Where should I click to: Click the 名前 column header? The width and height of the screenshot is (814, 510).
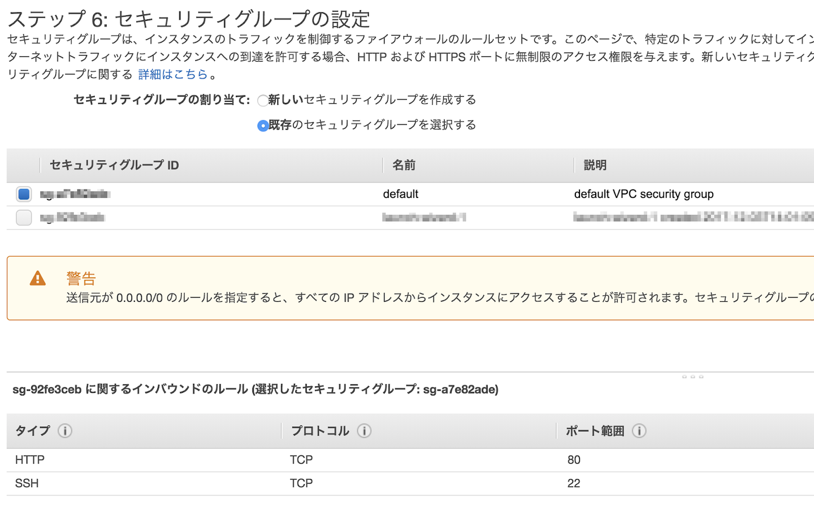pos(404,165)
